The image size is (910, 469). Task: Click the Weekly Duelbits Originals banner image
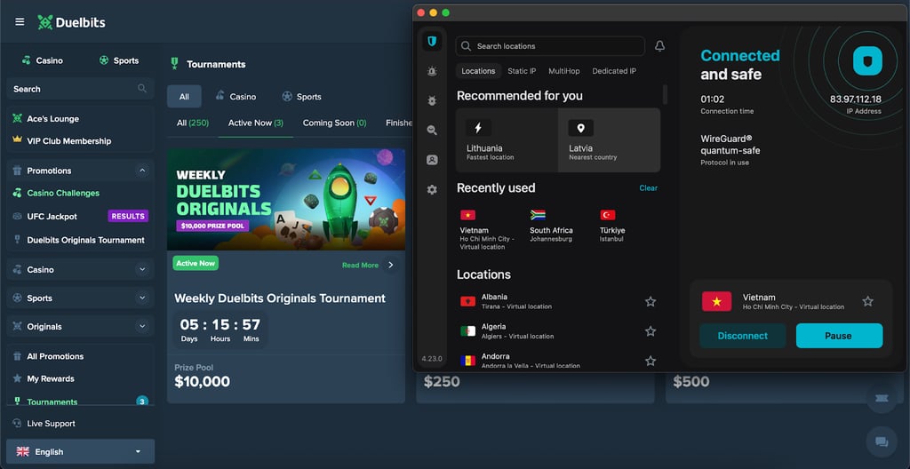pyautogui.click(x=286, y=200)
